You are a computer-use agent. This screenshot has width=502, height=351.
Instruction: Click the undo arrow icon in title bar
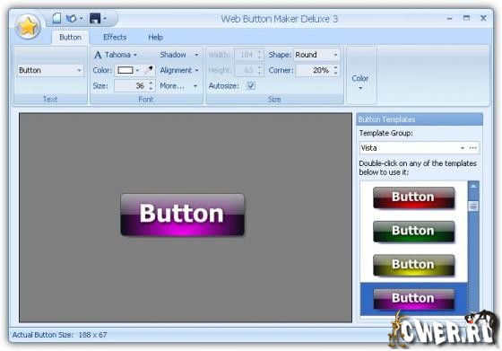[72, 19]
